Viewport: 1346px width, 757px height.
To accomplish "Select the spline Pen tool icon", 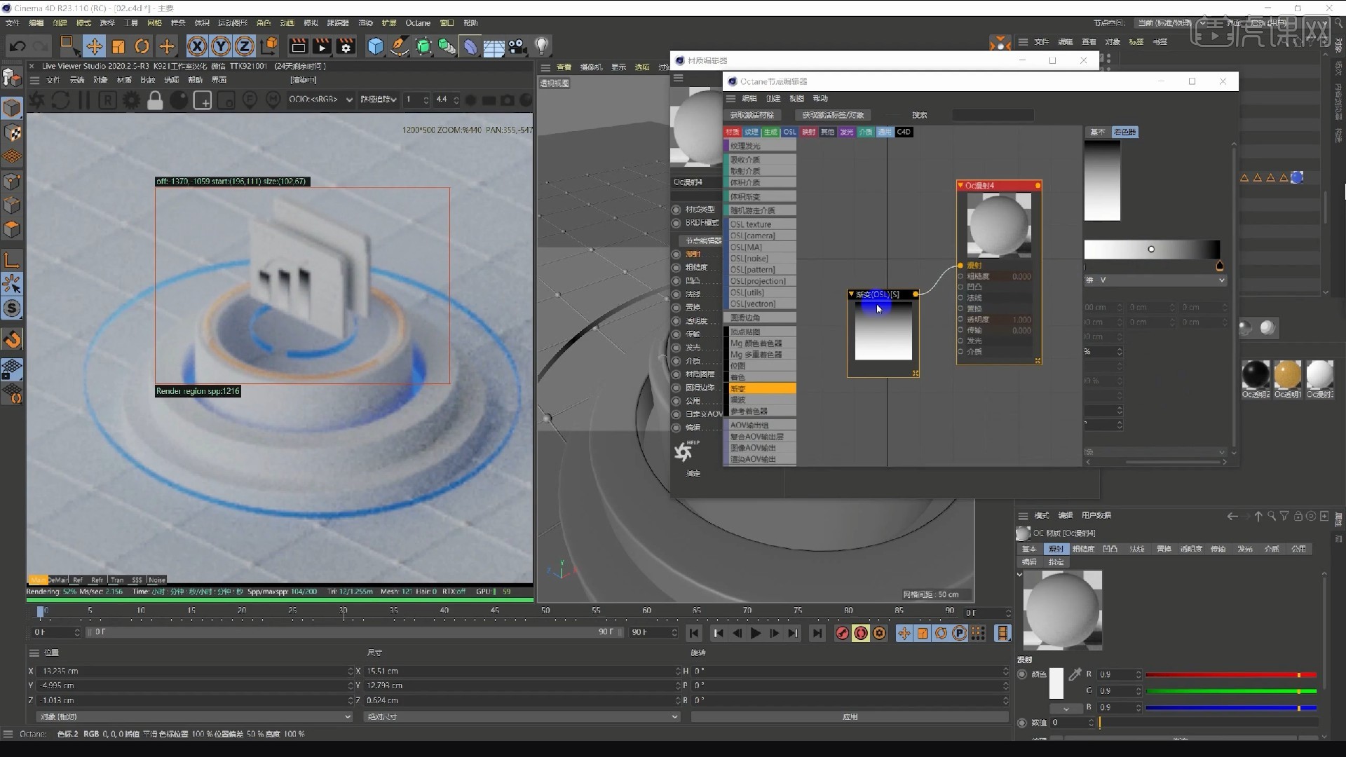I will pos(398,46).
